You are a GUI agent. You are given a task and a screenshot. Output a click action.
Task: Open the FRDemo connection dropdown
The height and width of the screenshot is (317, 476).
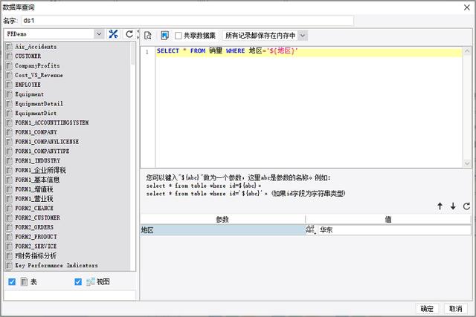[99, 34]
